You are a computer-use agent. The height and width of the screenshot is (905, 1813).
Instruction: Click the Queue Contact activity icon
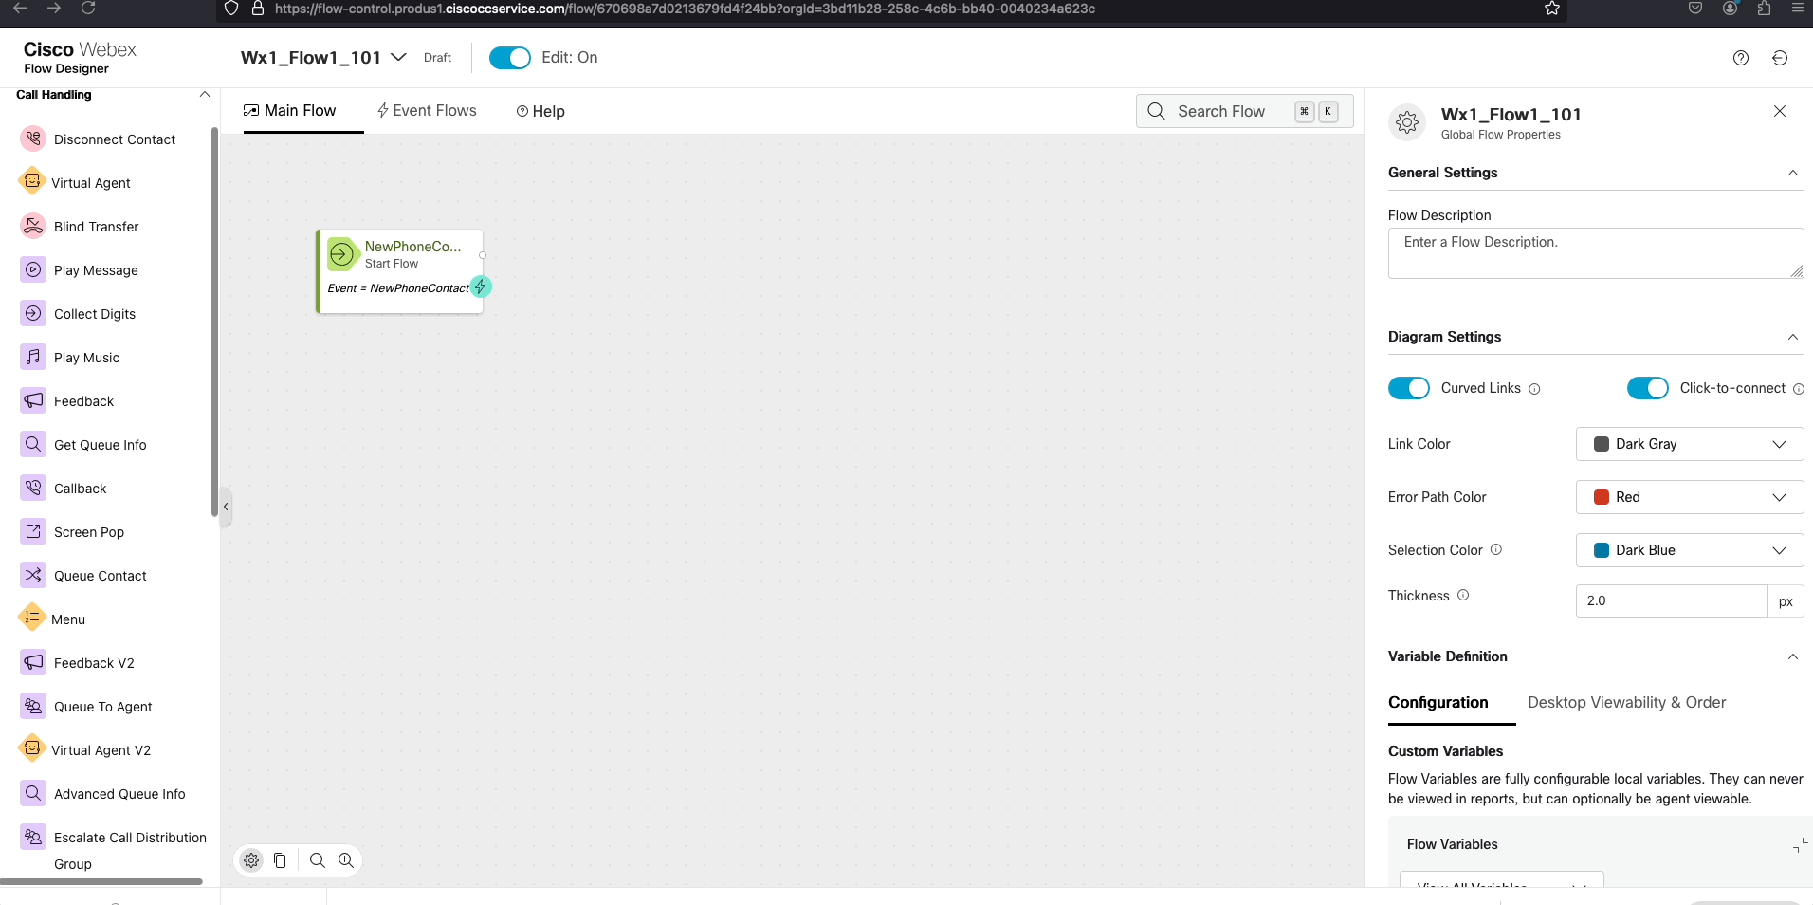click(x=33, y=575)
